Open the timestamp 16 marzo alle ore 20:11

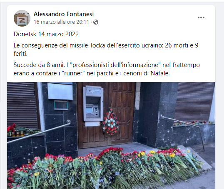[x=62, y=22]
